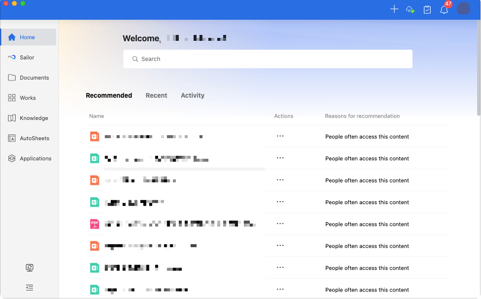This screenshot has width=481, height=299.
Task: Collapse the sidebar with the bottom toggle
Action: [30, 288]
